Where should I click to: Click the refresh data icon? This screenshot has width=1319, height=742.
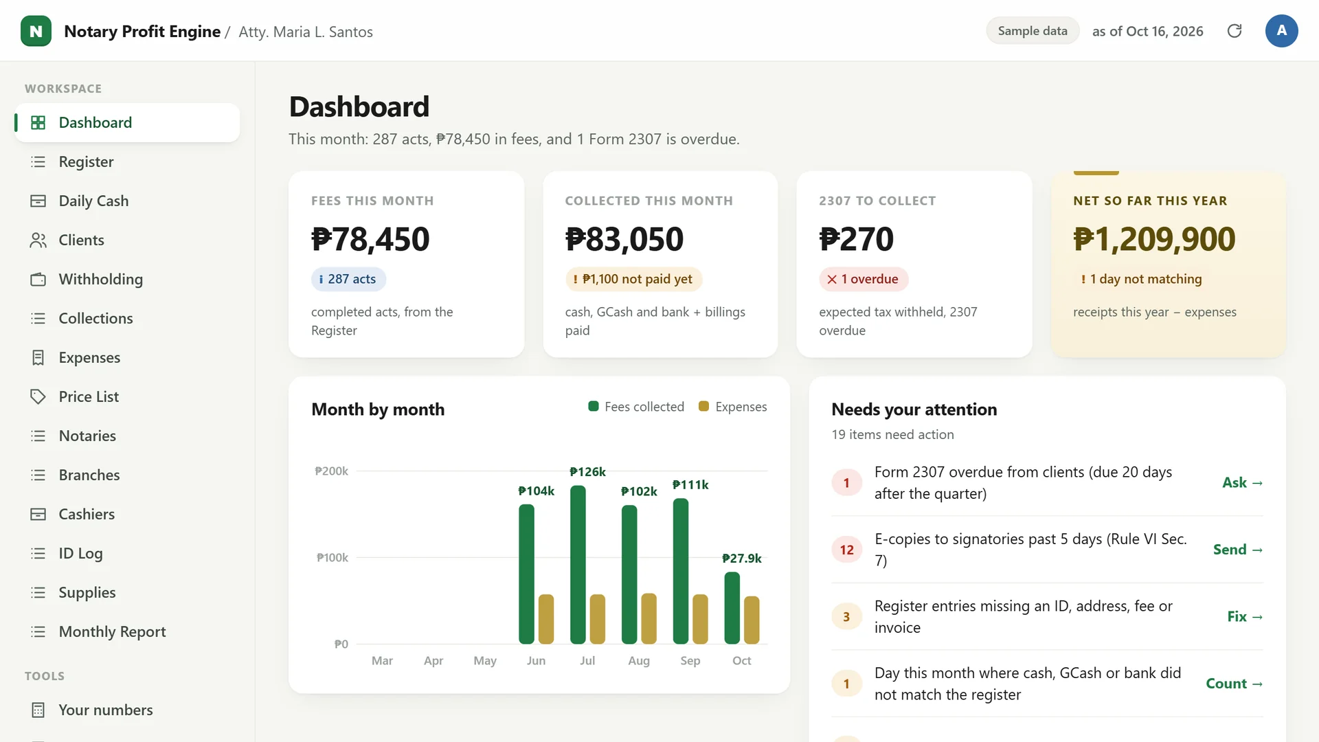point(1235,31)
